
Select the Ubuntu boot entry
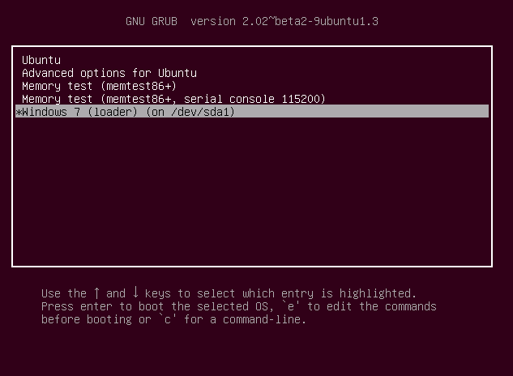pyautogui.click(x=41, y=60)
